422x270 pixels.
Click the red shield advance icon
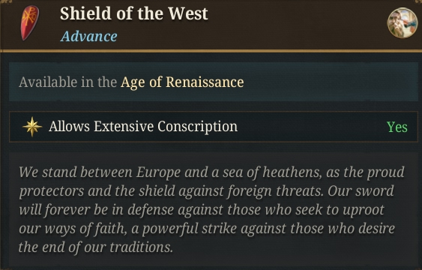click(x=30, y=23)
